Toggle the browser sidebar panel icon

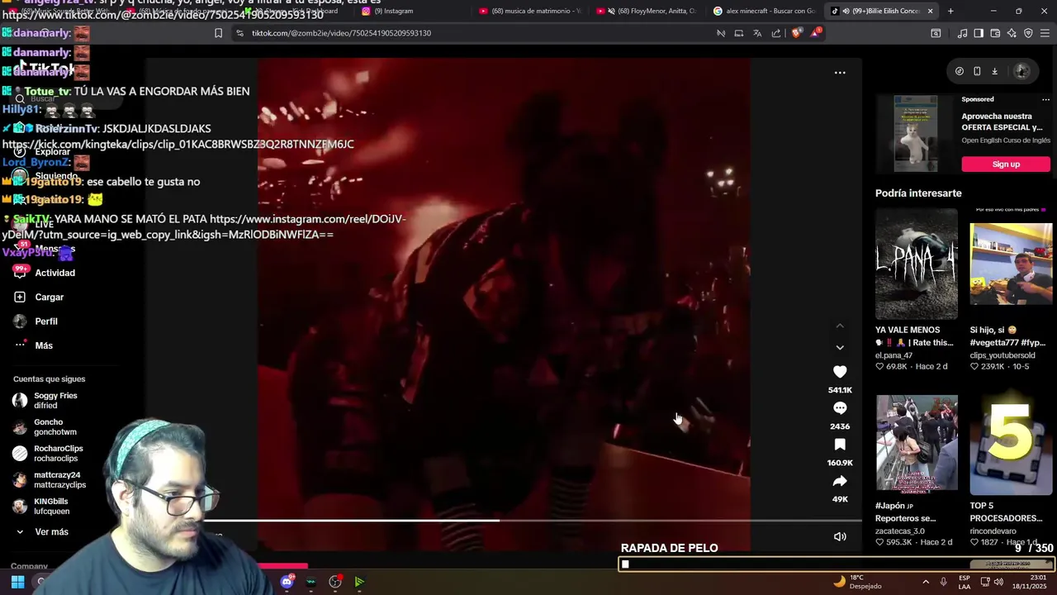(x=979, y=33)
